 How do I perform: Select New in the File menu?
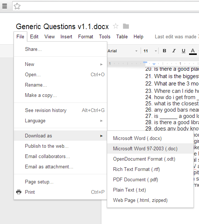coord(61,64)
